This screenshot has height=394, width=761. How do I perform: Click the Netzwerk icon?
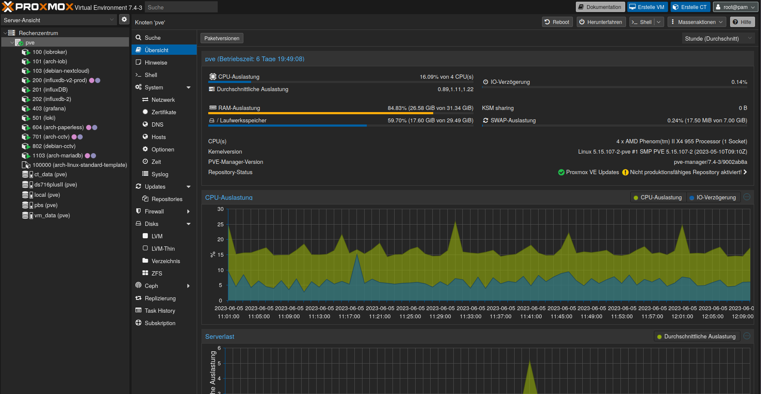(145, 100)
